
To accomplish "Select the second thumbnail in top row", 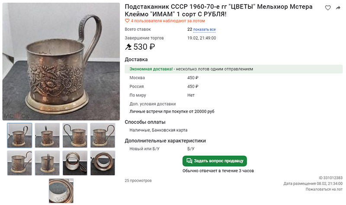I will click(x=47, y=135).
